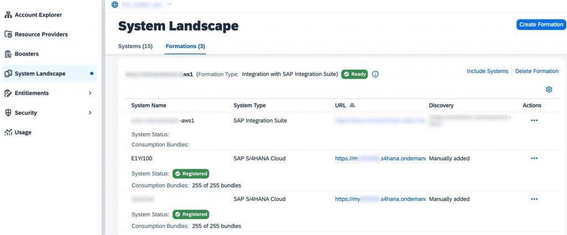Viewport: 567px width, 235px height.
Task: Click the System Landscape page heading
Action: tap(178, 26)
